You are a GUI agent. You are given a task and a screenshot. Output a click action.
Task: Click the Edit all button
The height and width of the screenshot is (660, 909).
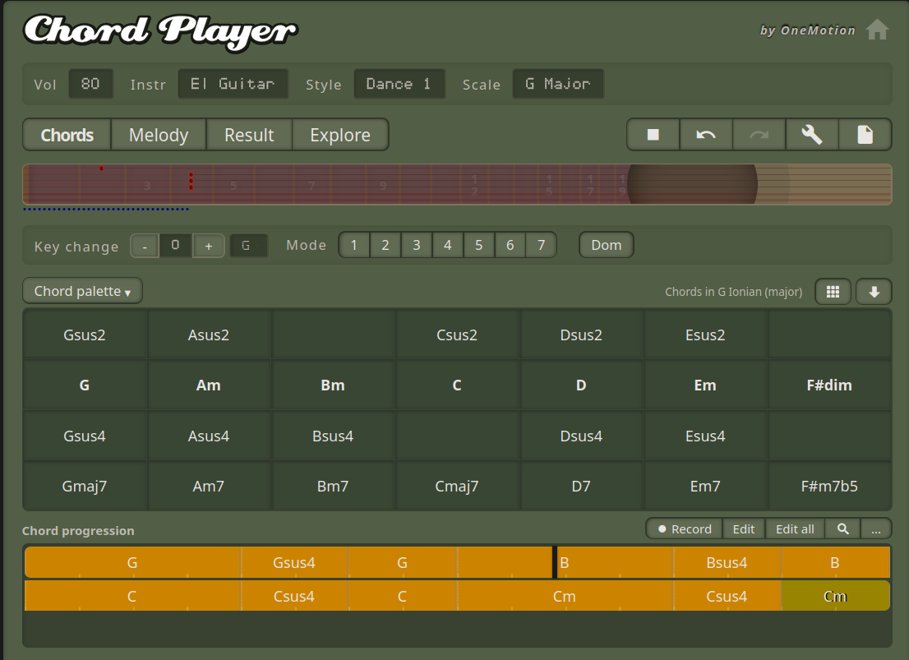point(795,529)
